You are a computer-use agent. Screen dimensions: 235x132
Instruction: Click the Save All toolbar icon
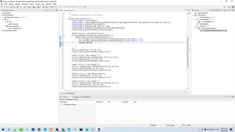(14, 7)
